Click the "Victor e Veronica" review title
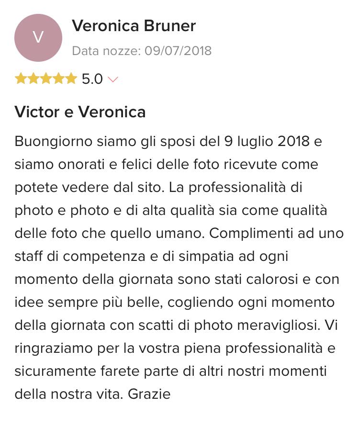Image resolution: width=359 pixels, height=427 pixels. [x=80, y=112]
